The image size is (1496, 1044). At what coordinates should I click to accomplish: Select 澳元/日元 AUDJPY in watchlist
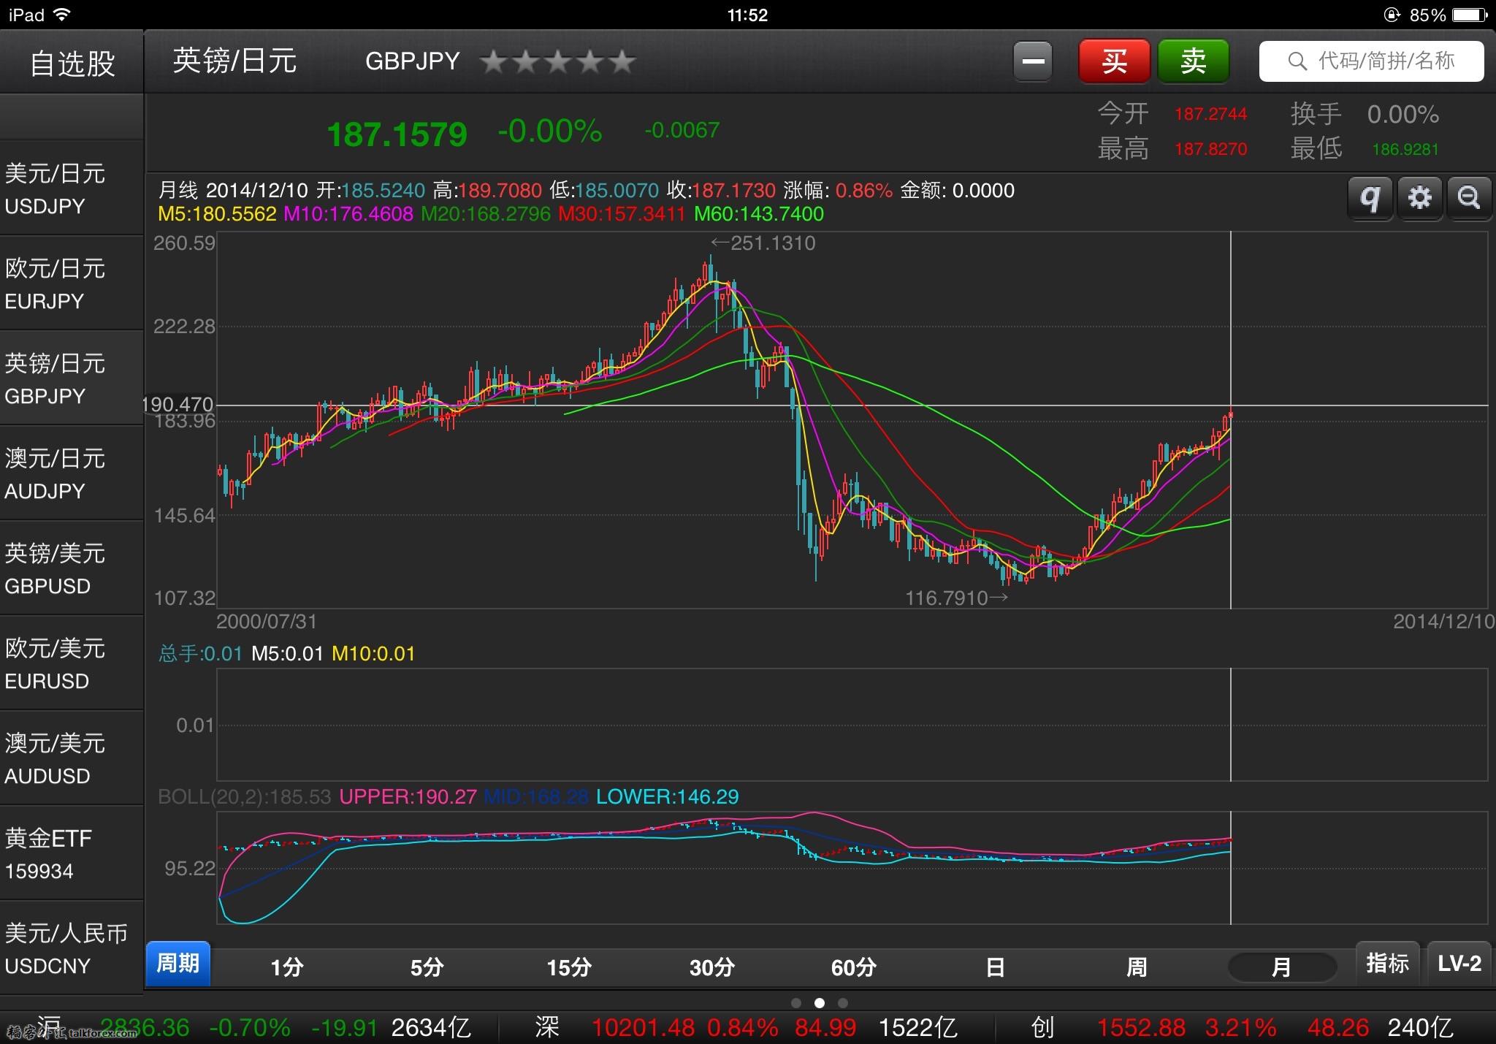click(x=72, y=473)
